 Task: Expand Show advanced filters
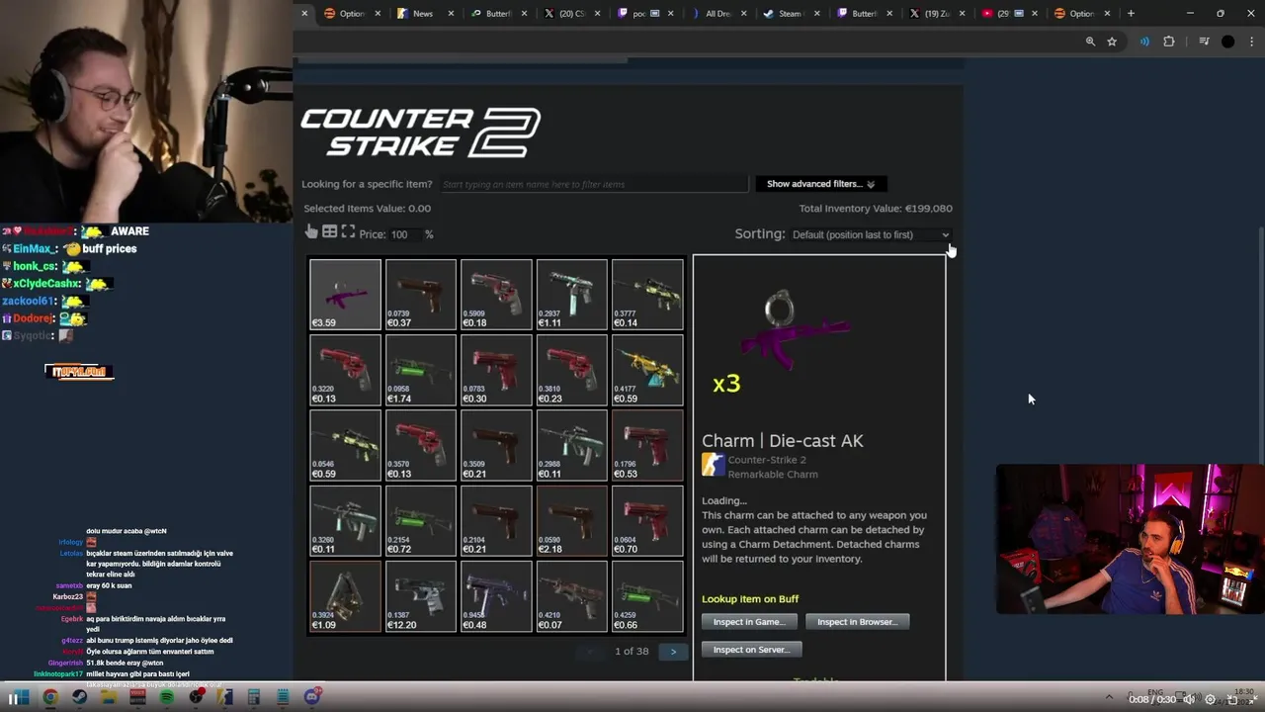click(820, 184)
